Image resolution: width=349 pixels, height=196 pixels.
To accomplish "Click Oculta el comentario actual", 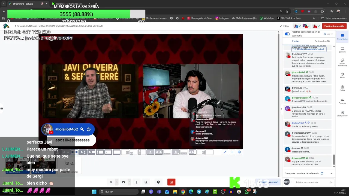I will click(309, 49).
